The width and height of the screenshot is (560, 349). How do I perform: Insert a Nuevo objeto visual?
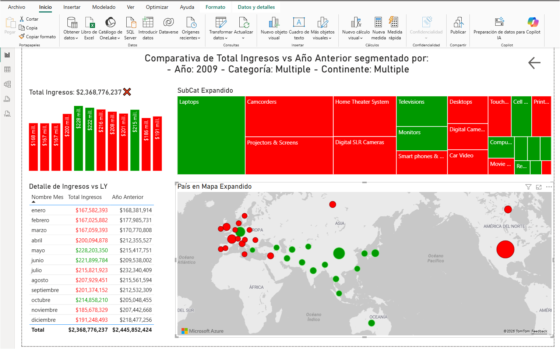pyautogui.click(x=274, y=29)
